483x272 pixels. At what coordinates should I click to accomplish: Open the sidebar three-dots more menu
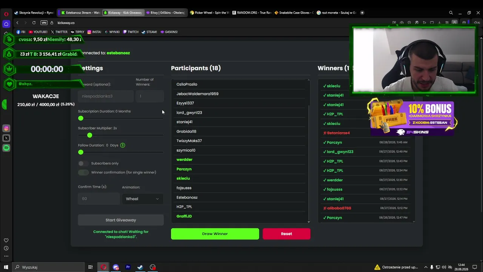(6, 256)
